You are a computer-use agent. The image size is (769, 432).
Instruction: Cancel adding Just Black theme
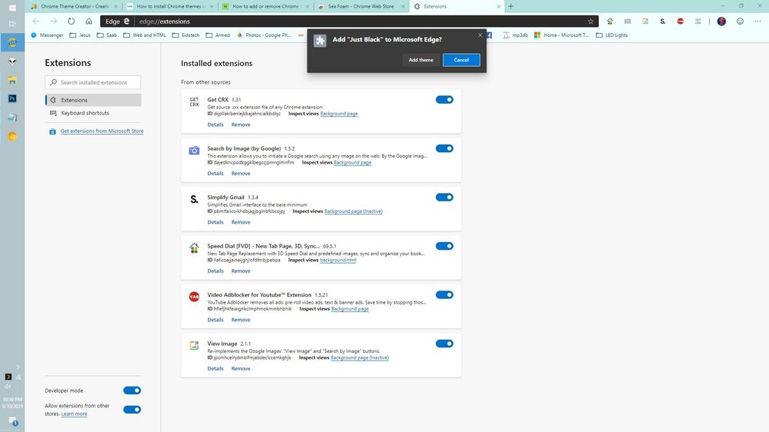(461, 60)
